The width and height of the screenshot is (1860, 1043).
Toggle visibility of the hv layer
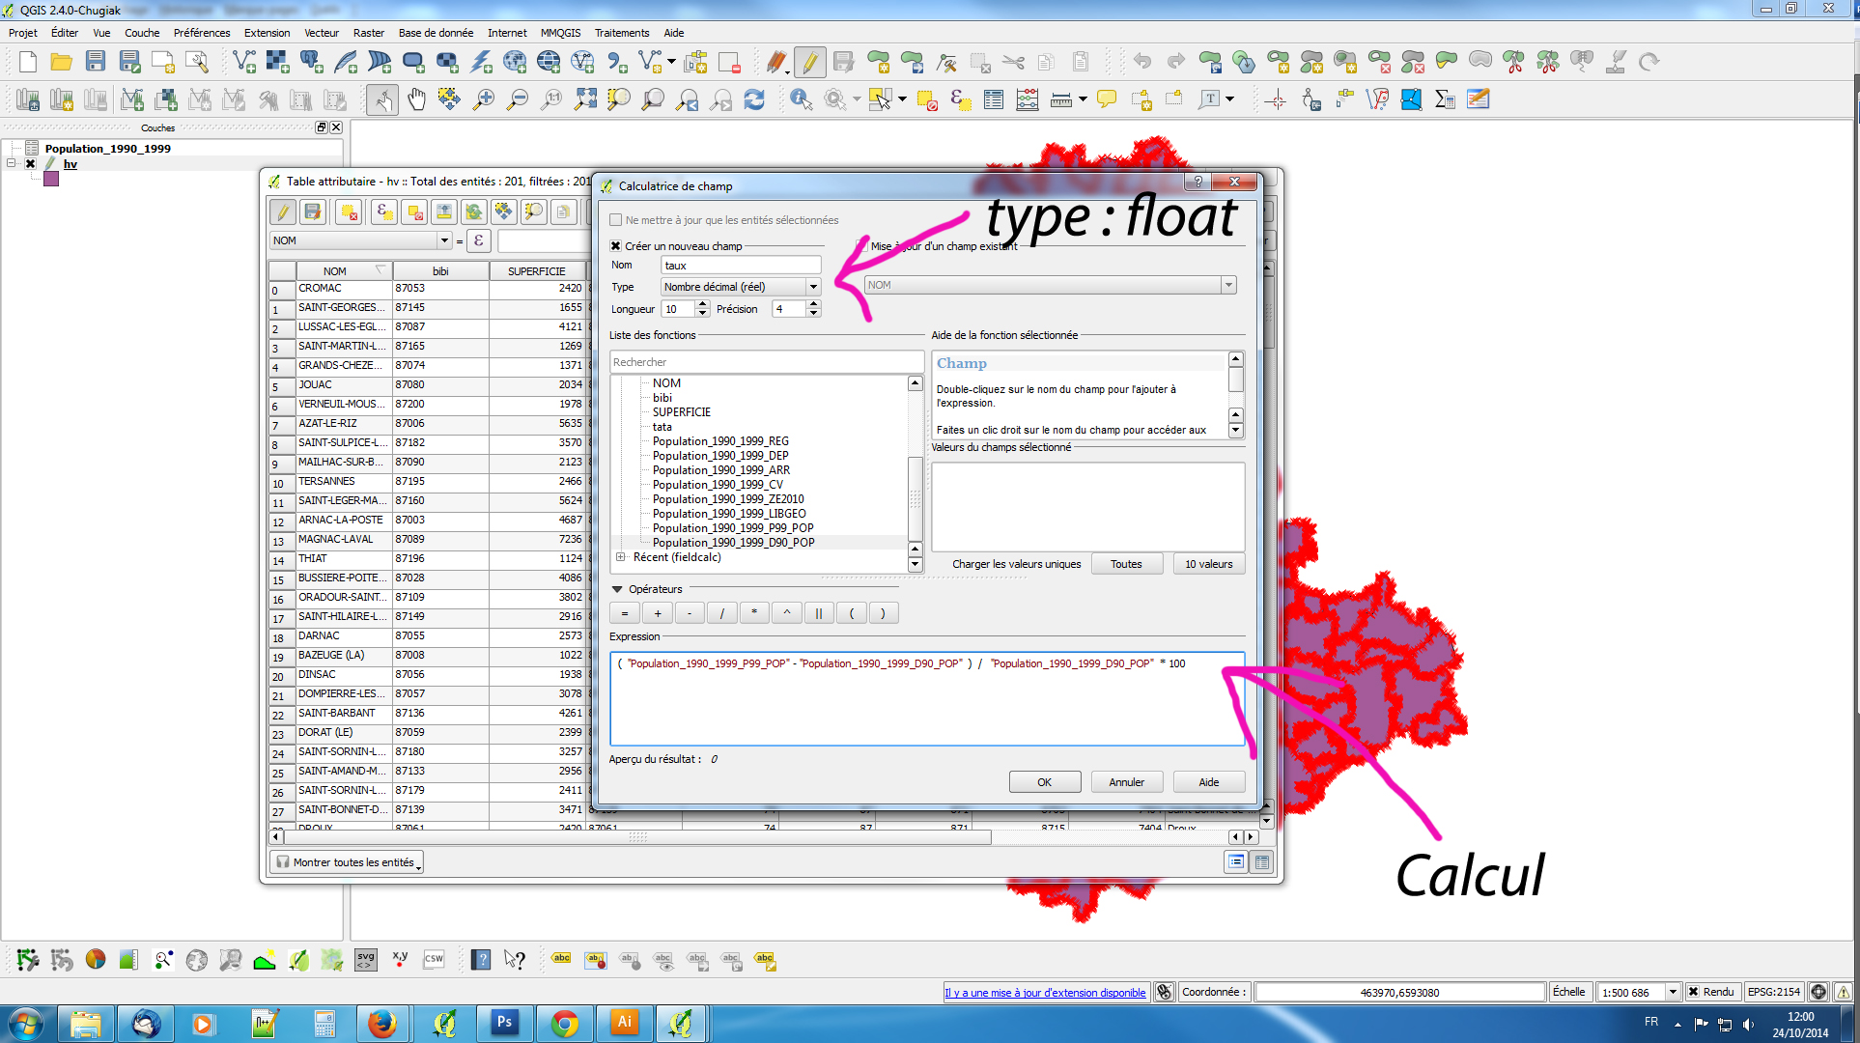click(x=31, y=164)
